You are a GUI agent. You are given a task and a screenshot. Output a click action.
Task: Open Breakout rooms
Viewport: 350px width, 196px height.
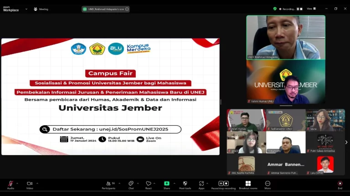point(248,185)
